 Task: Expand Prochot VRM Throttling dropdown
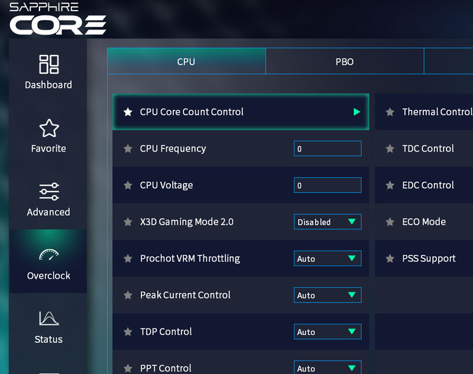(328, 259)
